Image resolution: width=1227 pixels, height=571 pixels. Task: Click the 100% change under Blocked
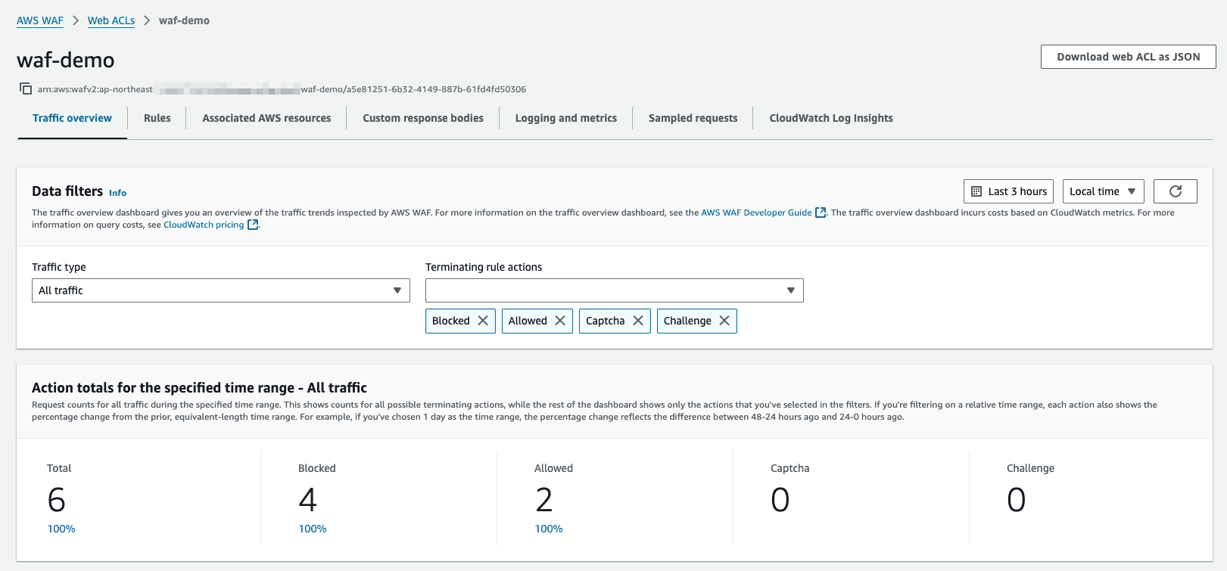click(313, 529)
